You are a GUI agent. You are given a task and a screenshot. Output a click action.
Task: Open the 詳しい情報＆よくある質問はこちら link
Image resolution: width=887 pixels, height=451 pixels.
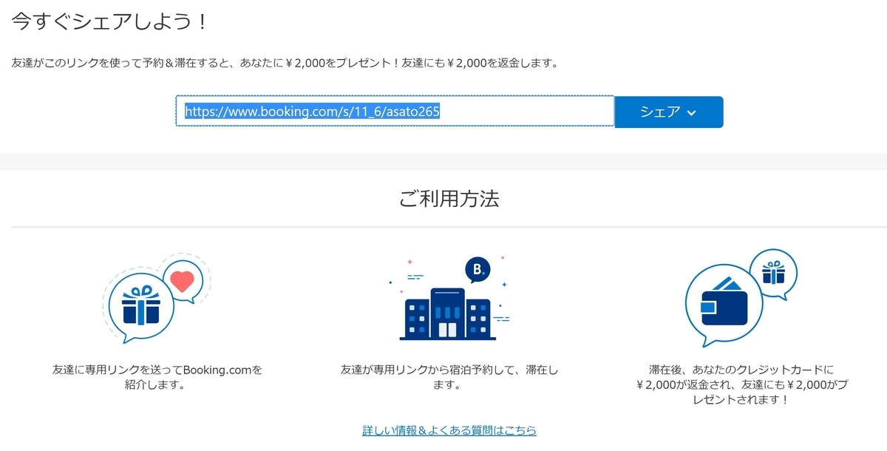tap(449, 430)
